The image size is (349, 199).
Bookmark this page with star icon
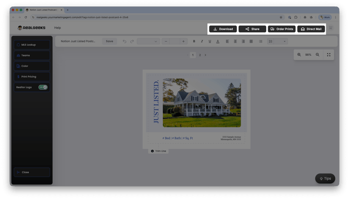(x=281, y=17)
